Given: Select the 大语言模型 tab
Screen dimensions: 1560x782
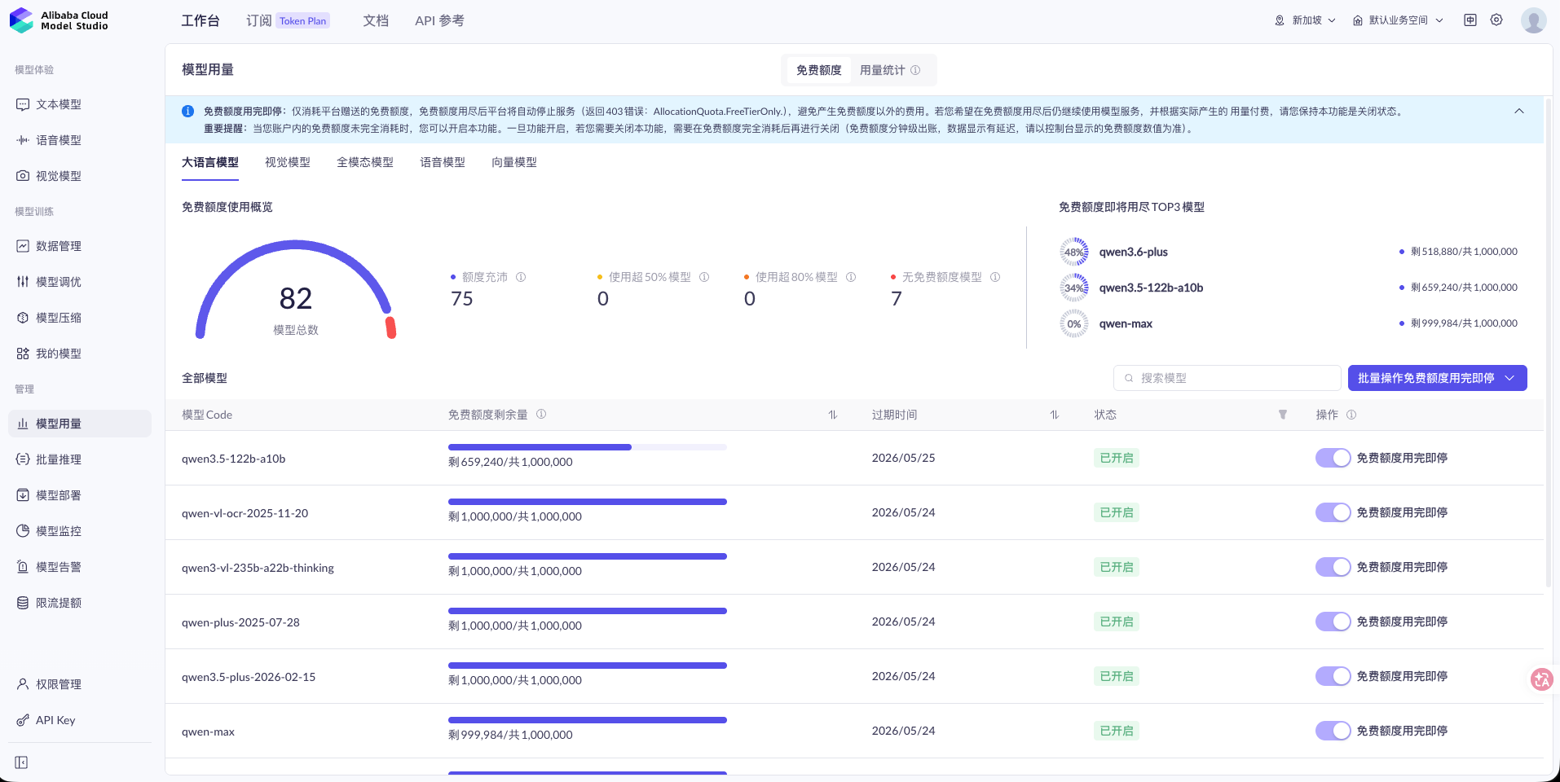Looking at the screenshot, I should 210,162.
